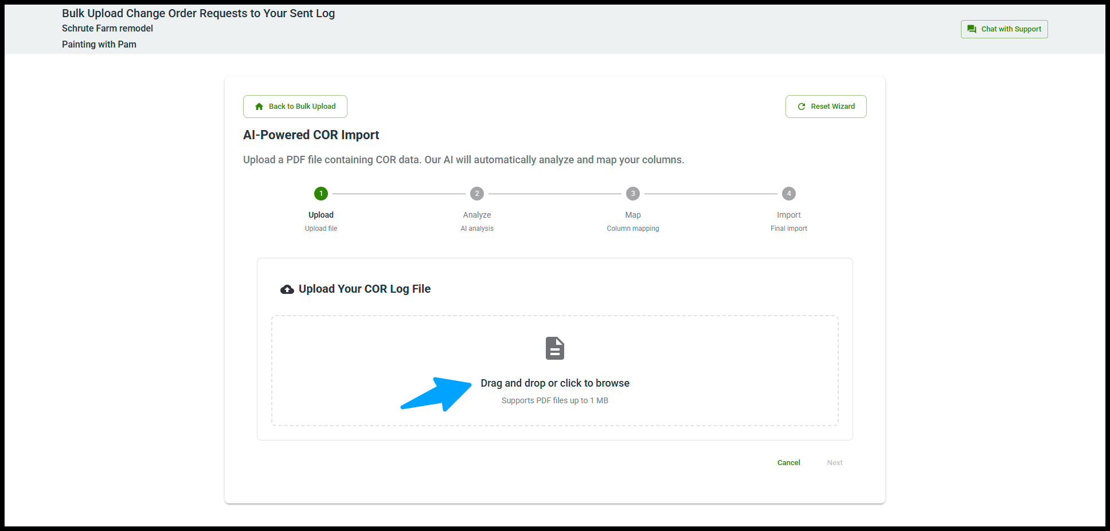This screenshot has width=1110, height=531.
Task: Click the step 4 Import circle
Action: (x=789, y=194)
